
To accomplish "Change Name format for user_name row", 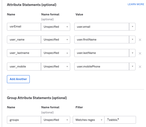I will coord(56,40).
